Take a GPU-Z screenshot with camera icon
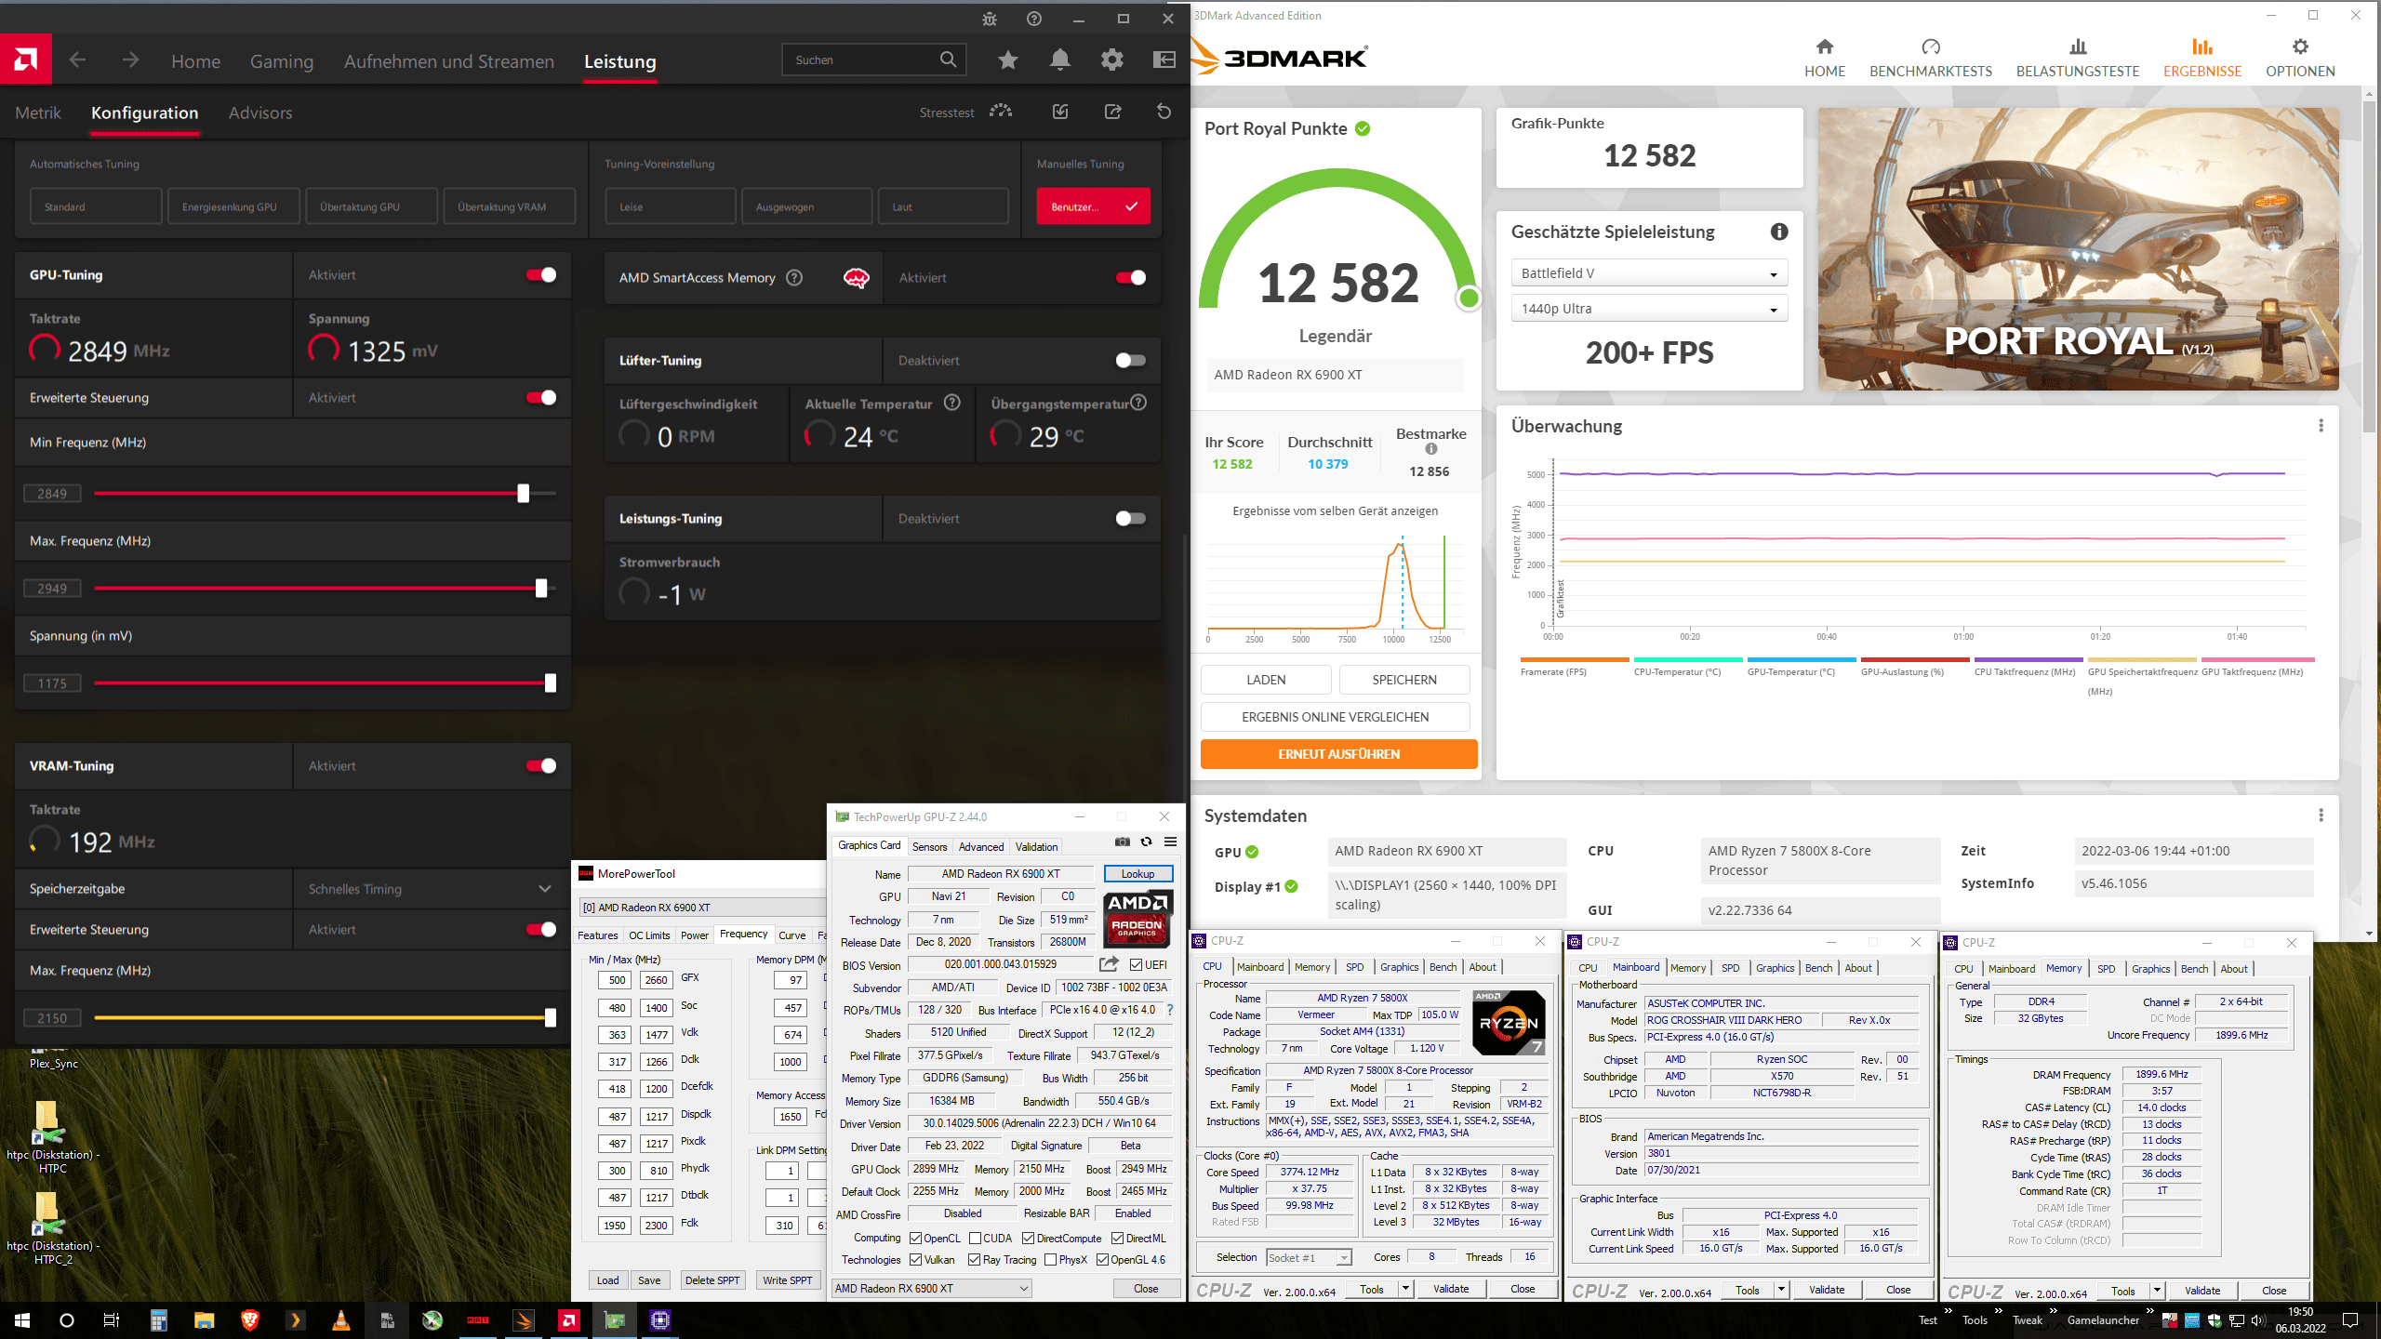This screenshot has width=2381, height=1339. pyautogui.click(x=1123, y=842)
